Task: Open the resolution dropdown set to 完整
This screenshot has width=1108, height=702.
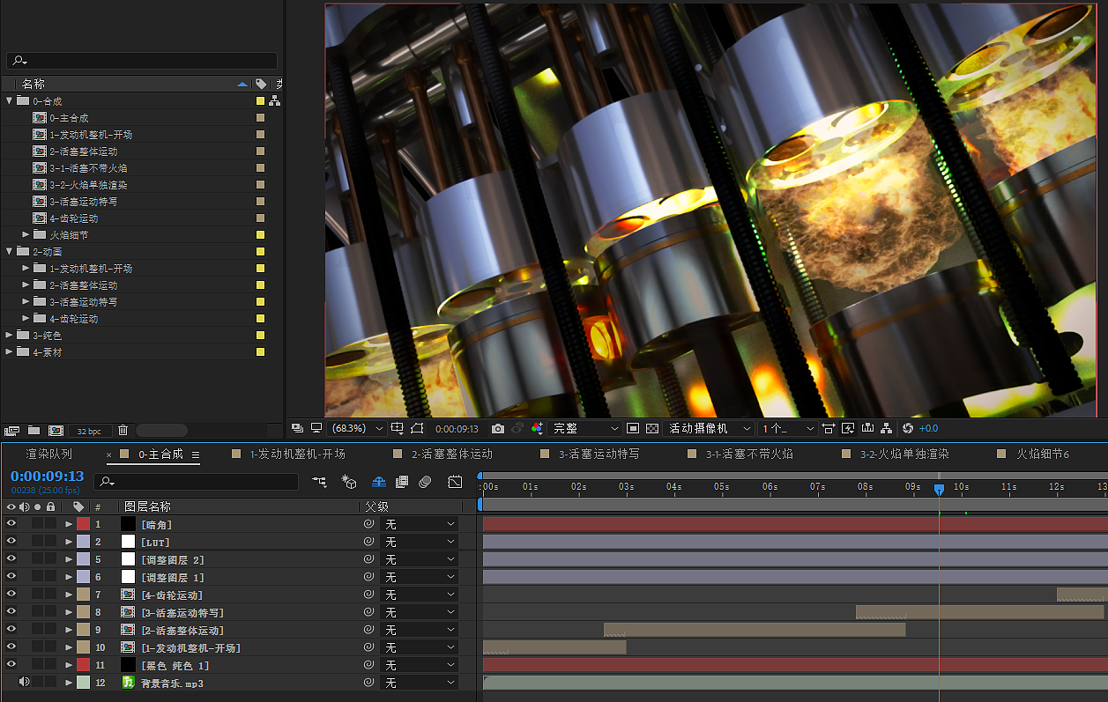Action: tap(586, 428)
